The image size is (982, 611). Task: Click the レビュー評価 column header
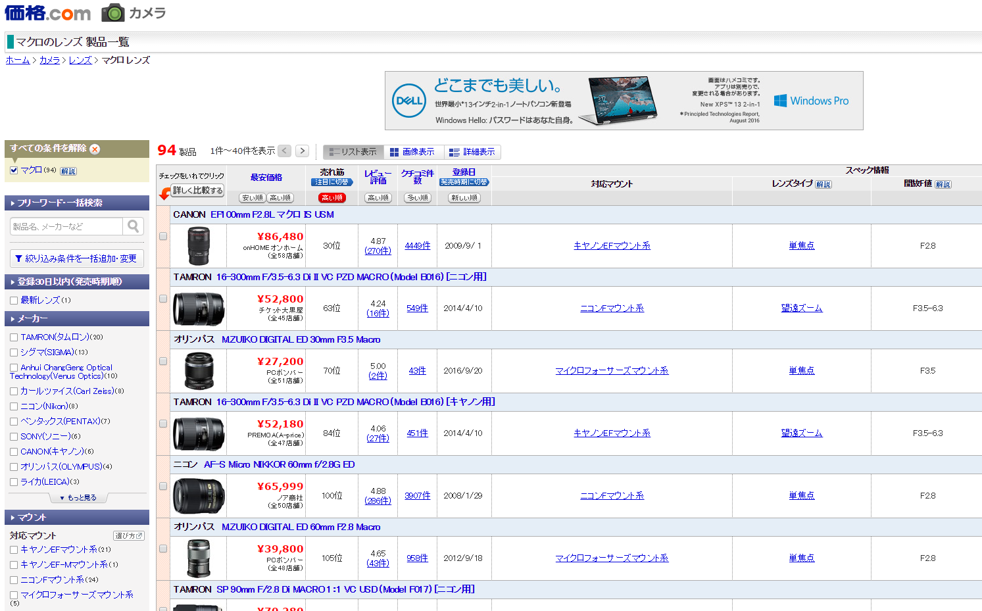pos(378,177)
